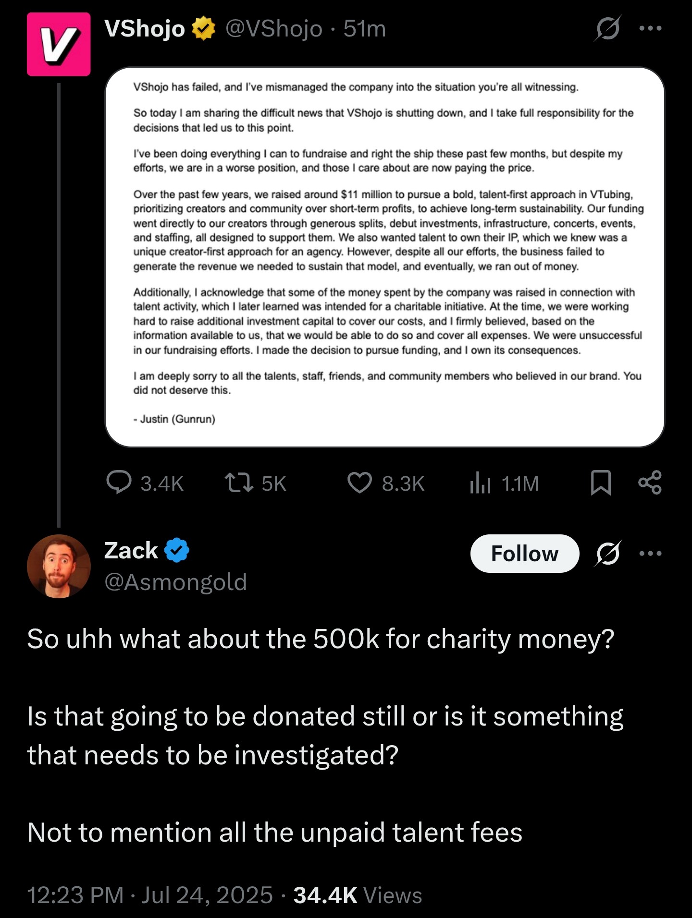Follow Zack's account
Viewport: 692px width, 918px height.
pyautogui.click(x=525, y=554)
